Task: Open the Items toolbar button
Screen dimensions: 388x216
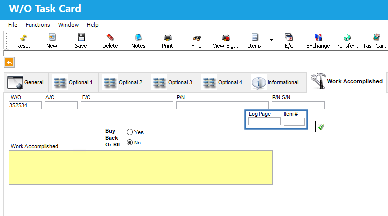Action: tap(255, 41)
